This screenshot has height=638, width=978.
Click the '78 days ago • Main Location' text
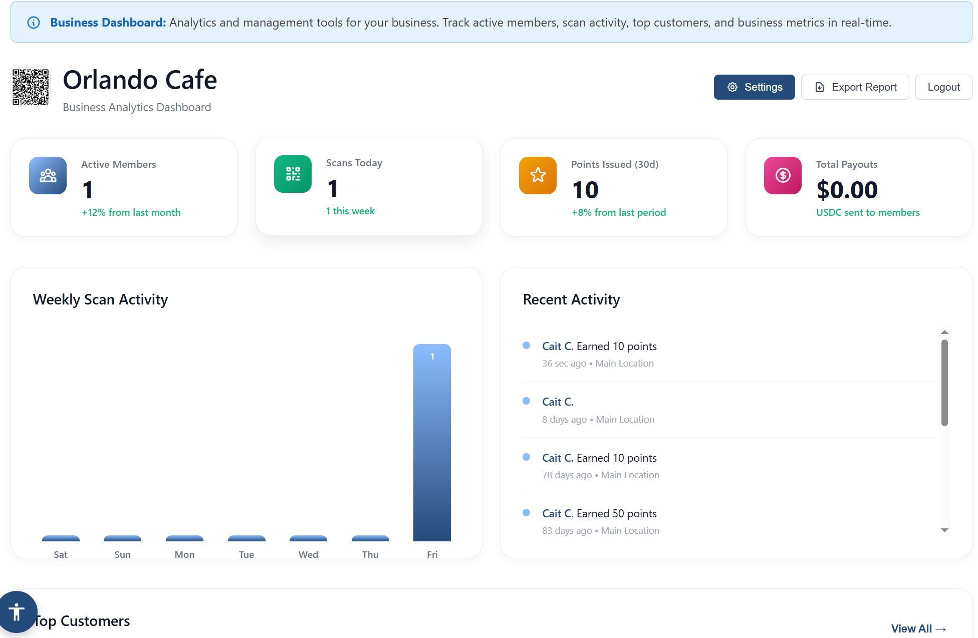pyautogui.click(x=601, y=475)
